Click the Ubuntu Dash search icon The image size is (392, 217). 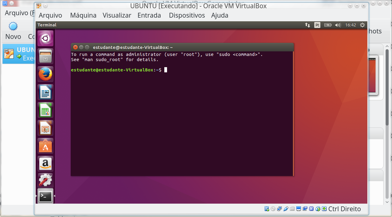(x=45, y=38)
